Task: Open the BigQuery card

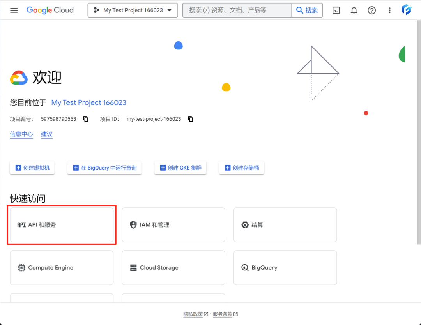Action: (285, 268)
